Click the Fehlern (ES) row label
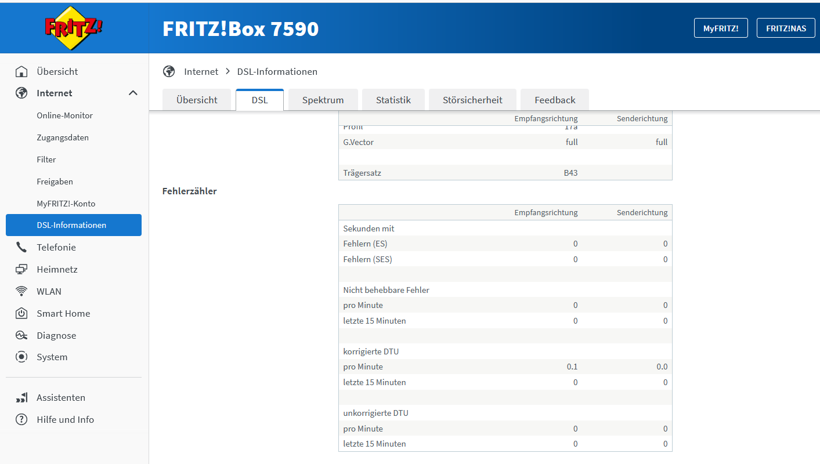The width and height of the screenshot is (820, 464). (x=365, y=244)
